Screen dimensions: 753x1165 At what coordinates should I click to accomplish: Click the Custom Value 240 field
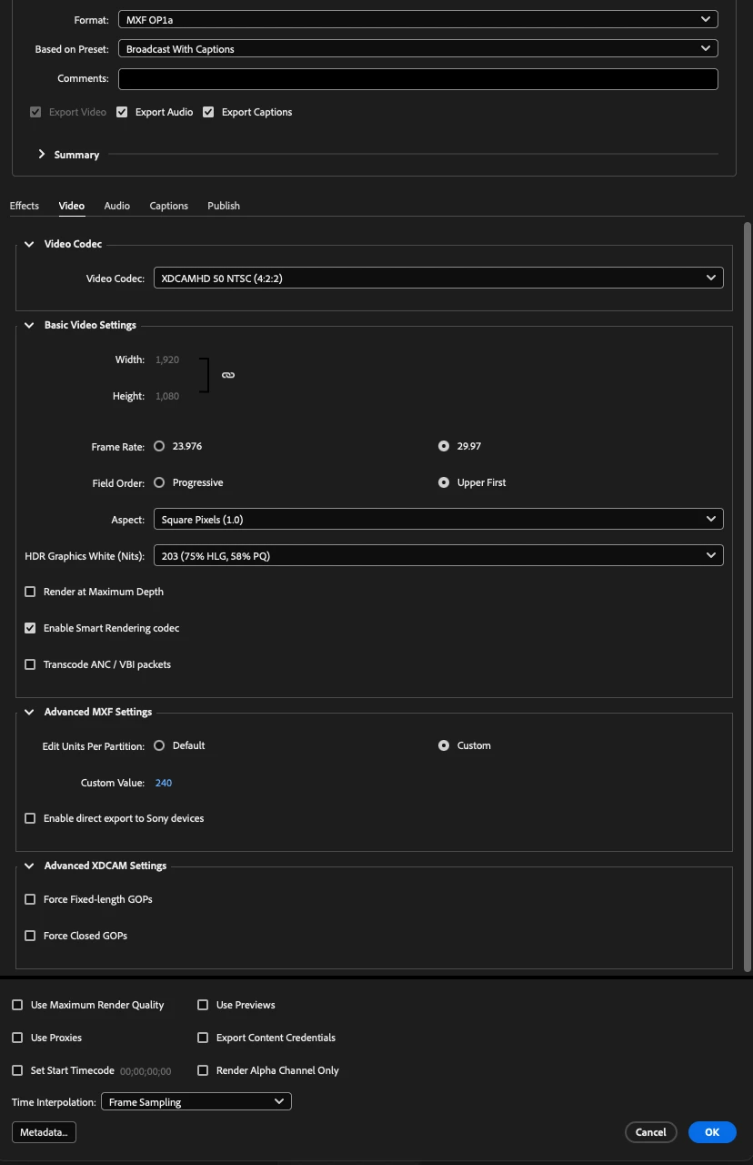164,783
